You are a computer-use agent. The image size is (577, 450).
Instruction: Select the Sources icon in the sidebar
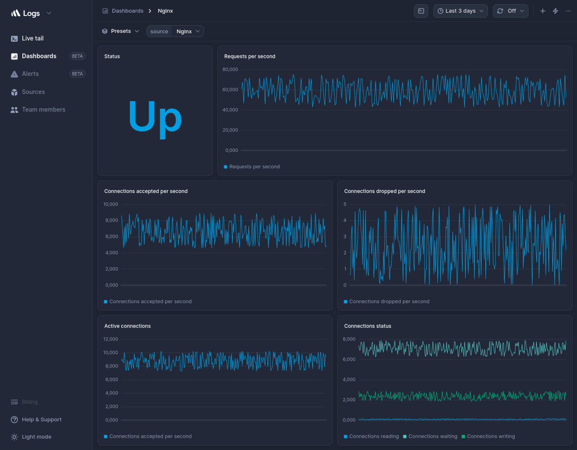14,91
